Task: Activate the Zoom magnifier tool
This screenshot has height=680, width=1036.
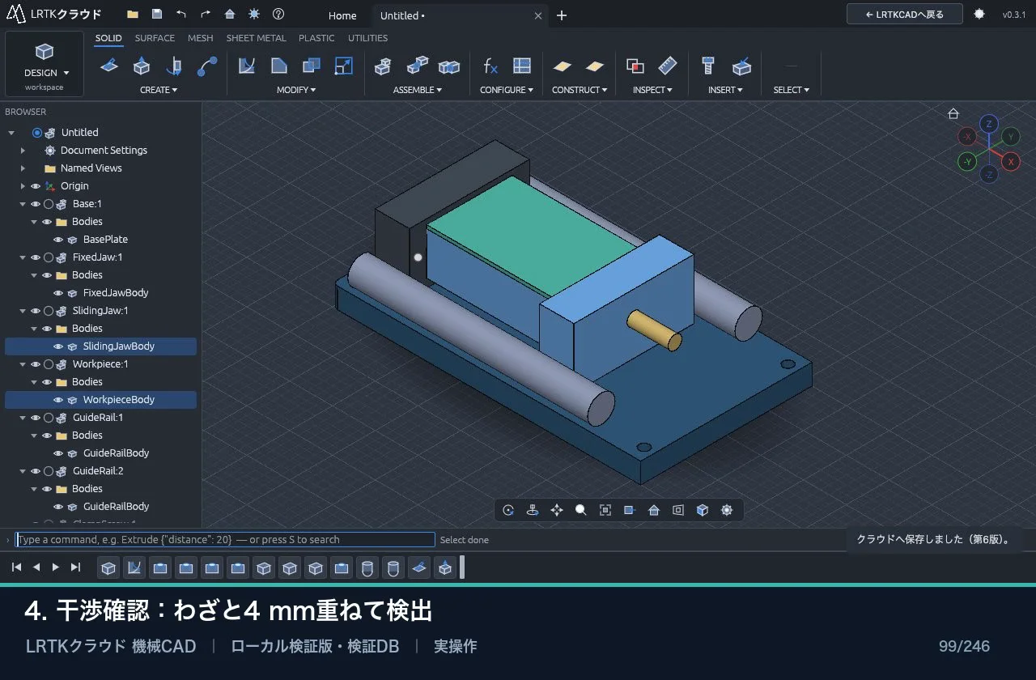Action: click(581, 510)
